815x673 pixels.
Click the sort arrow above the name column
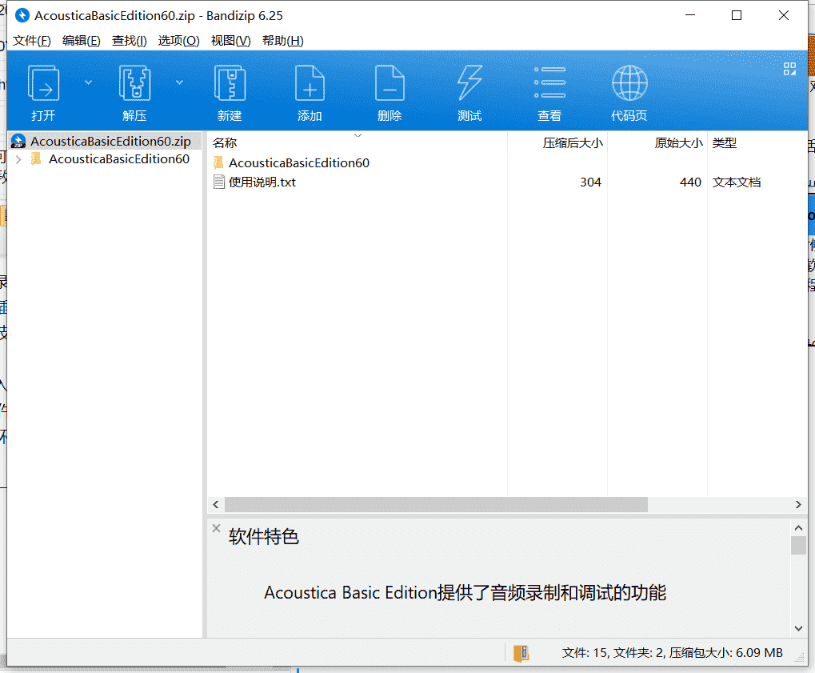pyautogui.click(x=358, y=135)
